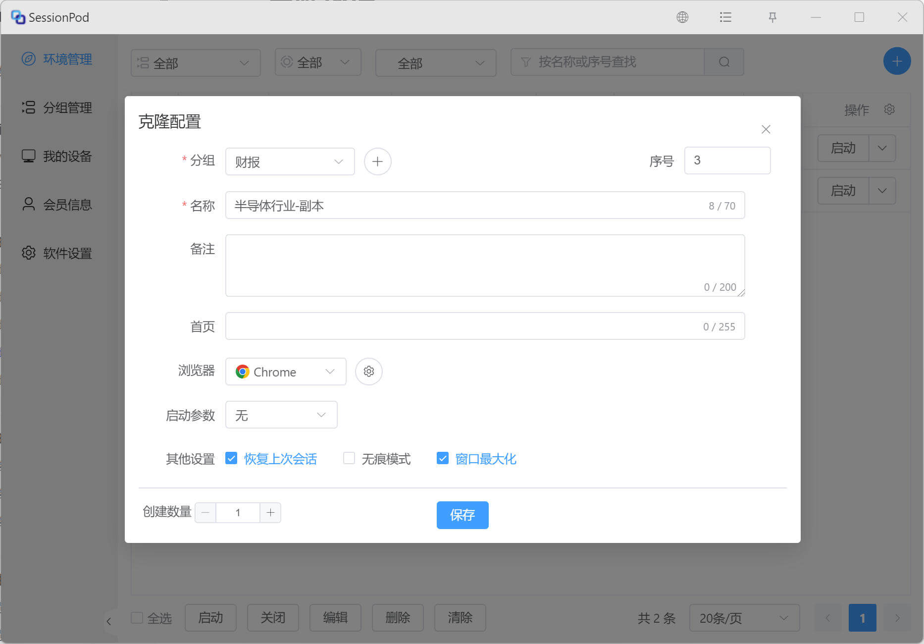
Task: Tick the 全选 checkbox
Action: [137, 618]
